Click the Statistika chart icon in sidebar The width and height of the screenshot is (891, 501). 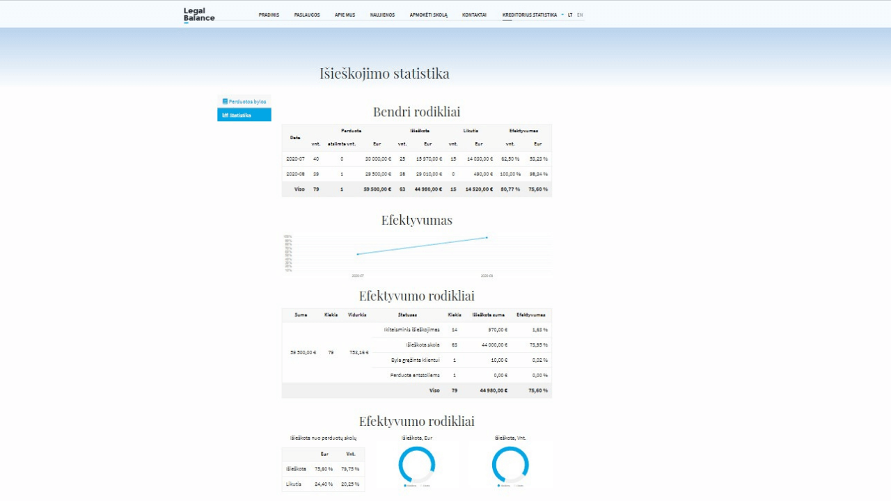pos(225,115)
